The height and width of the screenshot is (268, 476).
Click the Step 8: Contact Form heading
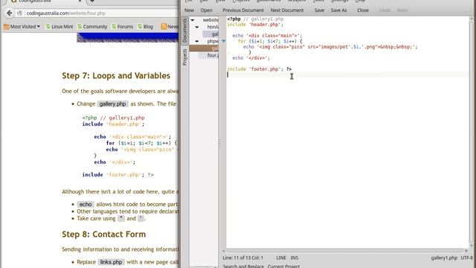pos(104,234)
